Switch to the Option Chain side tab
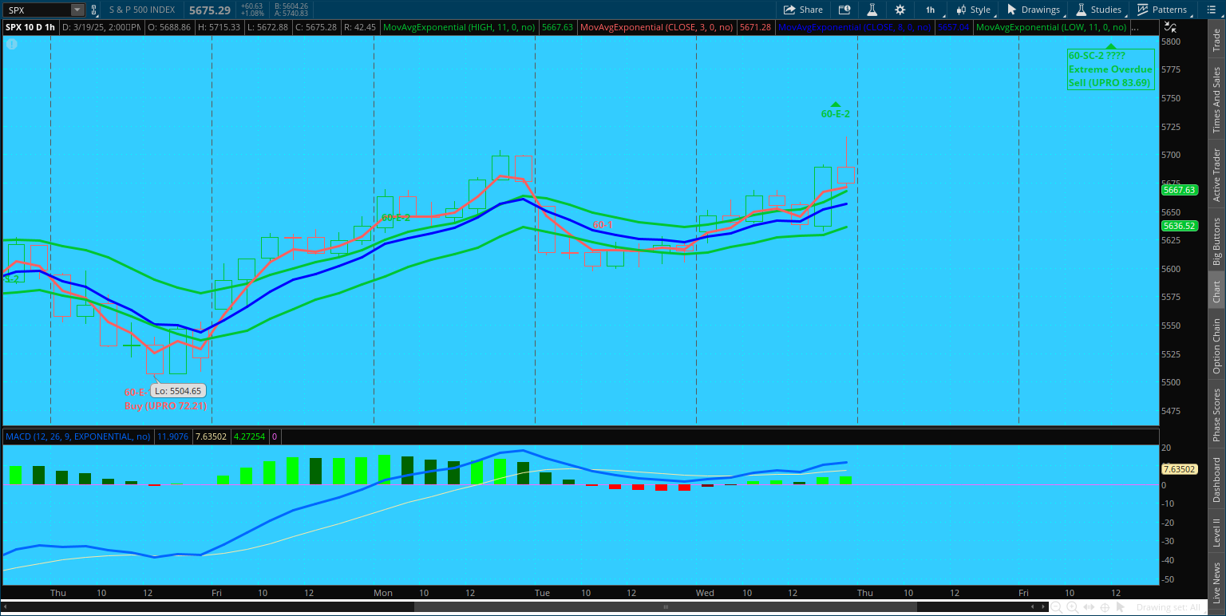The width and height of the screenshot is (1226, 616). coord(1216,346)
